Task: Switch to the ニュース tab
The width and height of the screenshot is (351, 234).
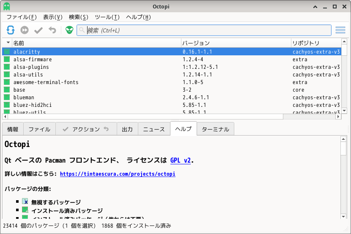Action: pyautogui.click(x=154, y=129)
